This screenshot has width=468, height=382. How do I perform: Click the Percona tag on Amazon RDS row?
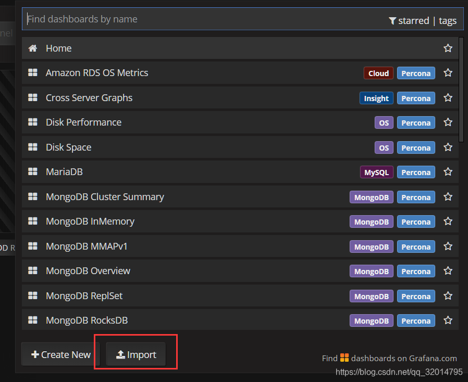tap(416, 73)
